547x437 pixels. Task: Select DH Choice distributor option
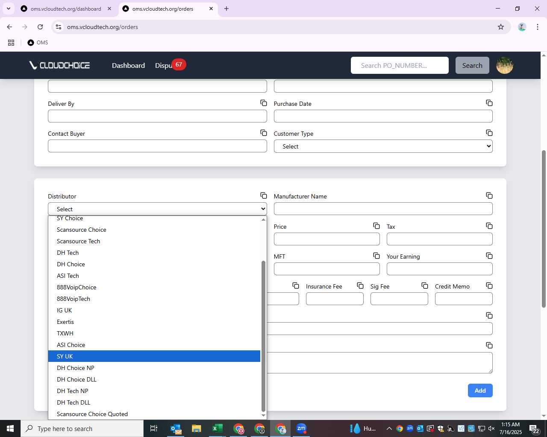[x=154, y=264]
